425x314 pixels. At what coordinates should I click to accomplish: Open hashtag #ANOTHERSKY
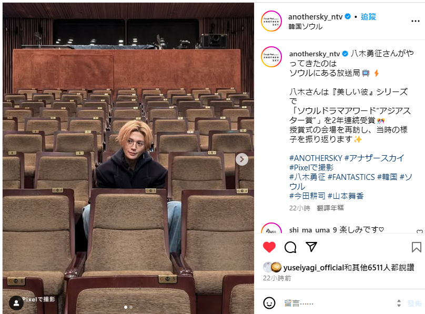(x=316, y=158)
